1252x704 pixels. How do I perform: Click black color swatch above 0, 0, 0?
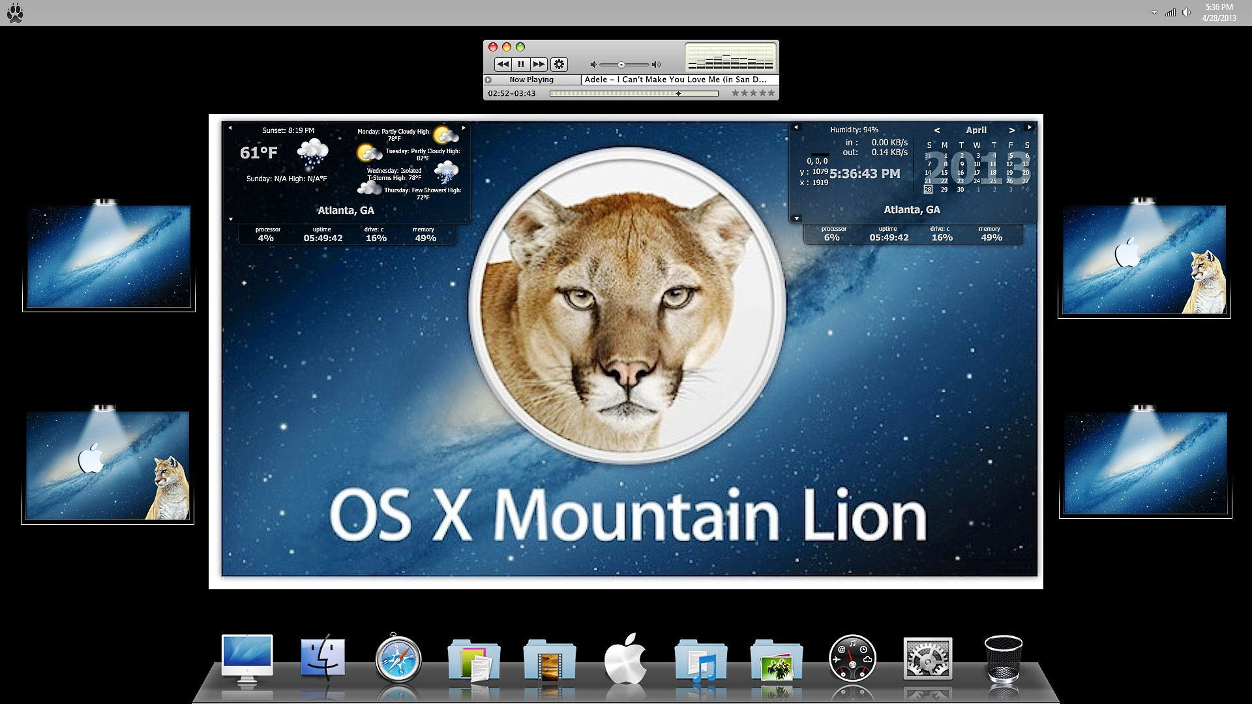pos(819,154)
